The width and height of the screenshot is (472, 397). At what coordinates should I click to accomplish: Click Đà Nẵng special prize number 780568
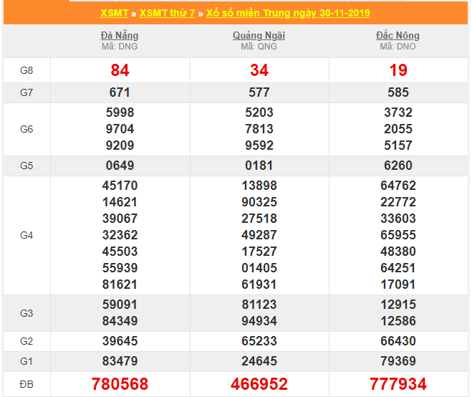(120, 384)
